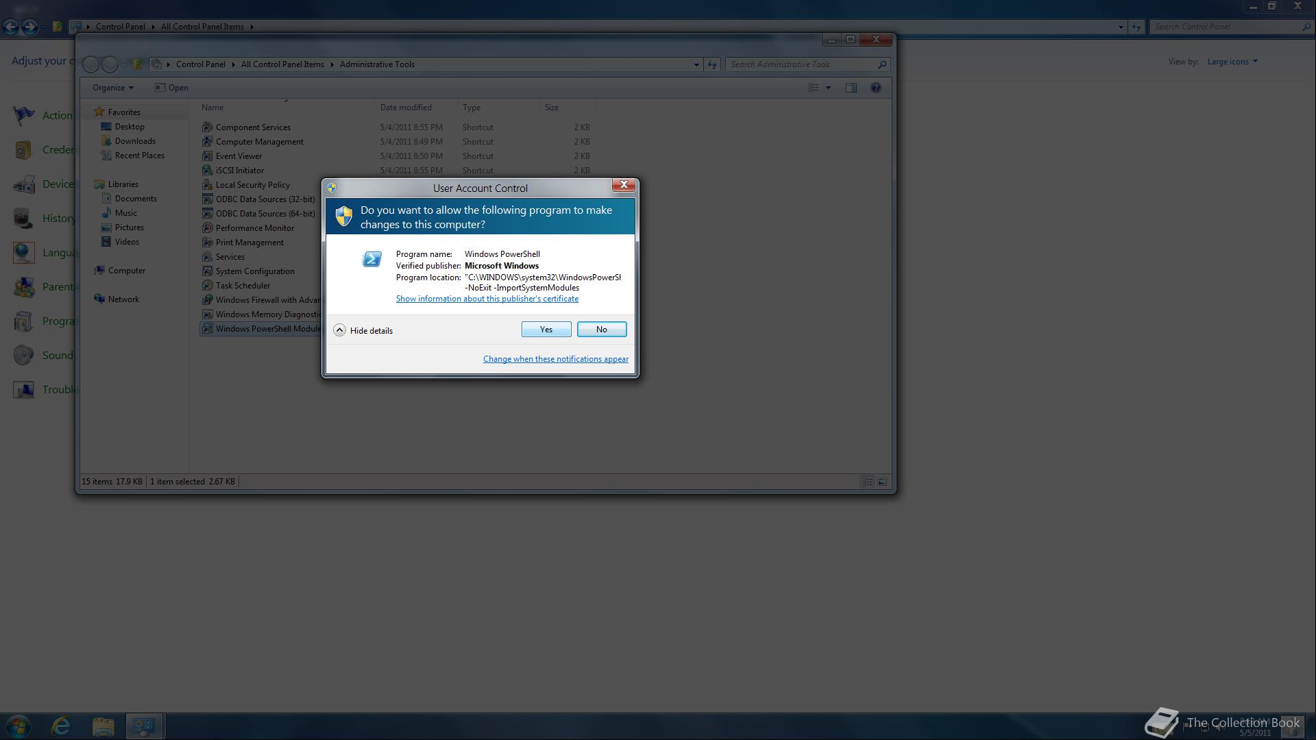Screen dimensions: 1316x740
Task: Open Recent Places in Favorites
Action: click(139, 156)
